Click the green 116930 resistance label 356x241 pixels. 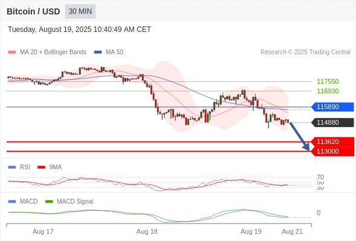point(328,91)
